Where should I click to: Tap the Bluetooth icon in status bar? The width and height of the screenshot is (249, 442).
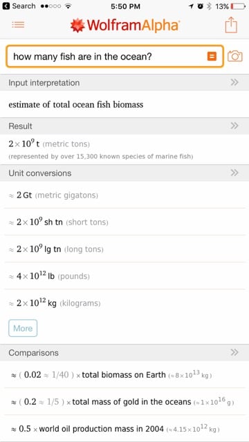click(209, 6)
